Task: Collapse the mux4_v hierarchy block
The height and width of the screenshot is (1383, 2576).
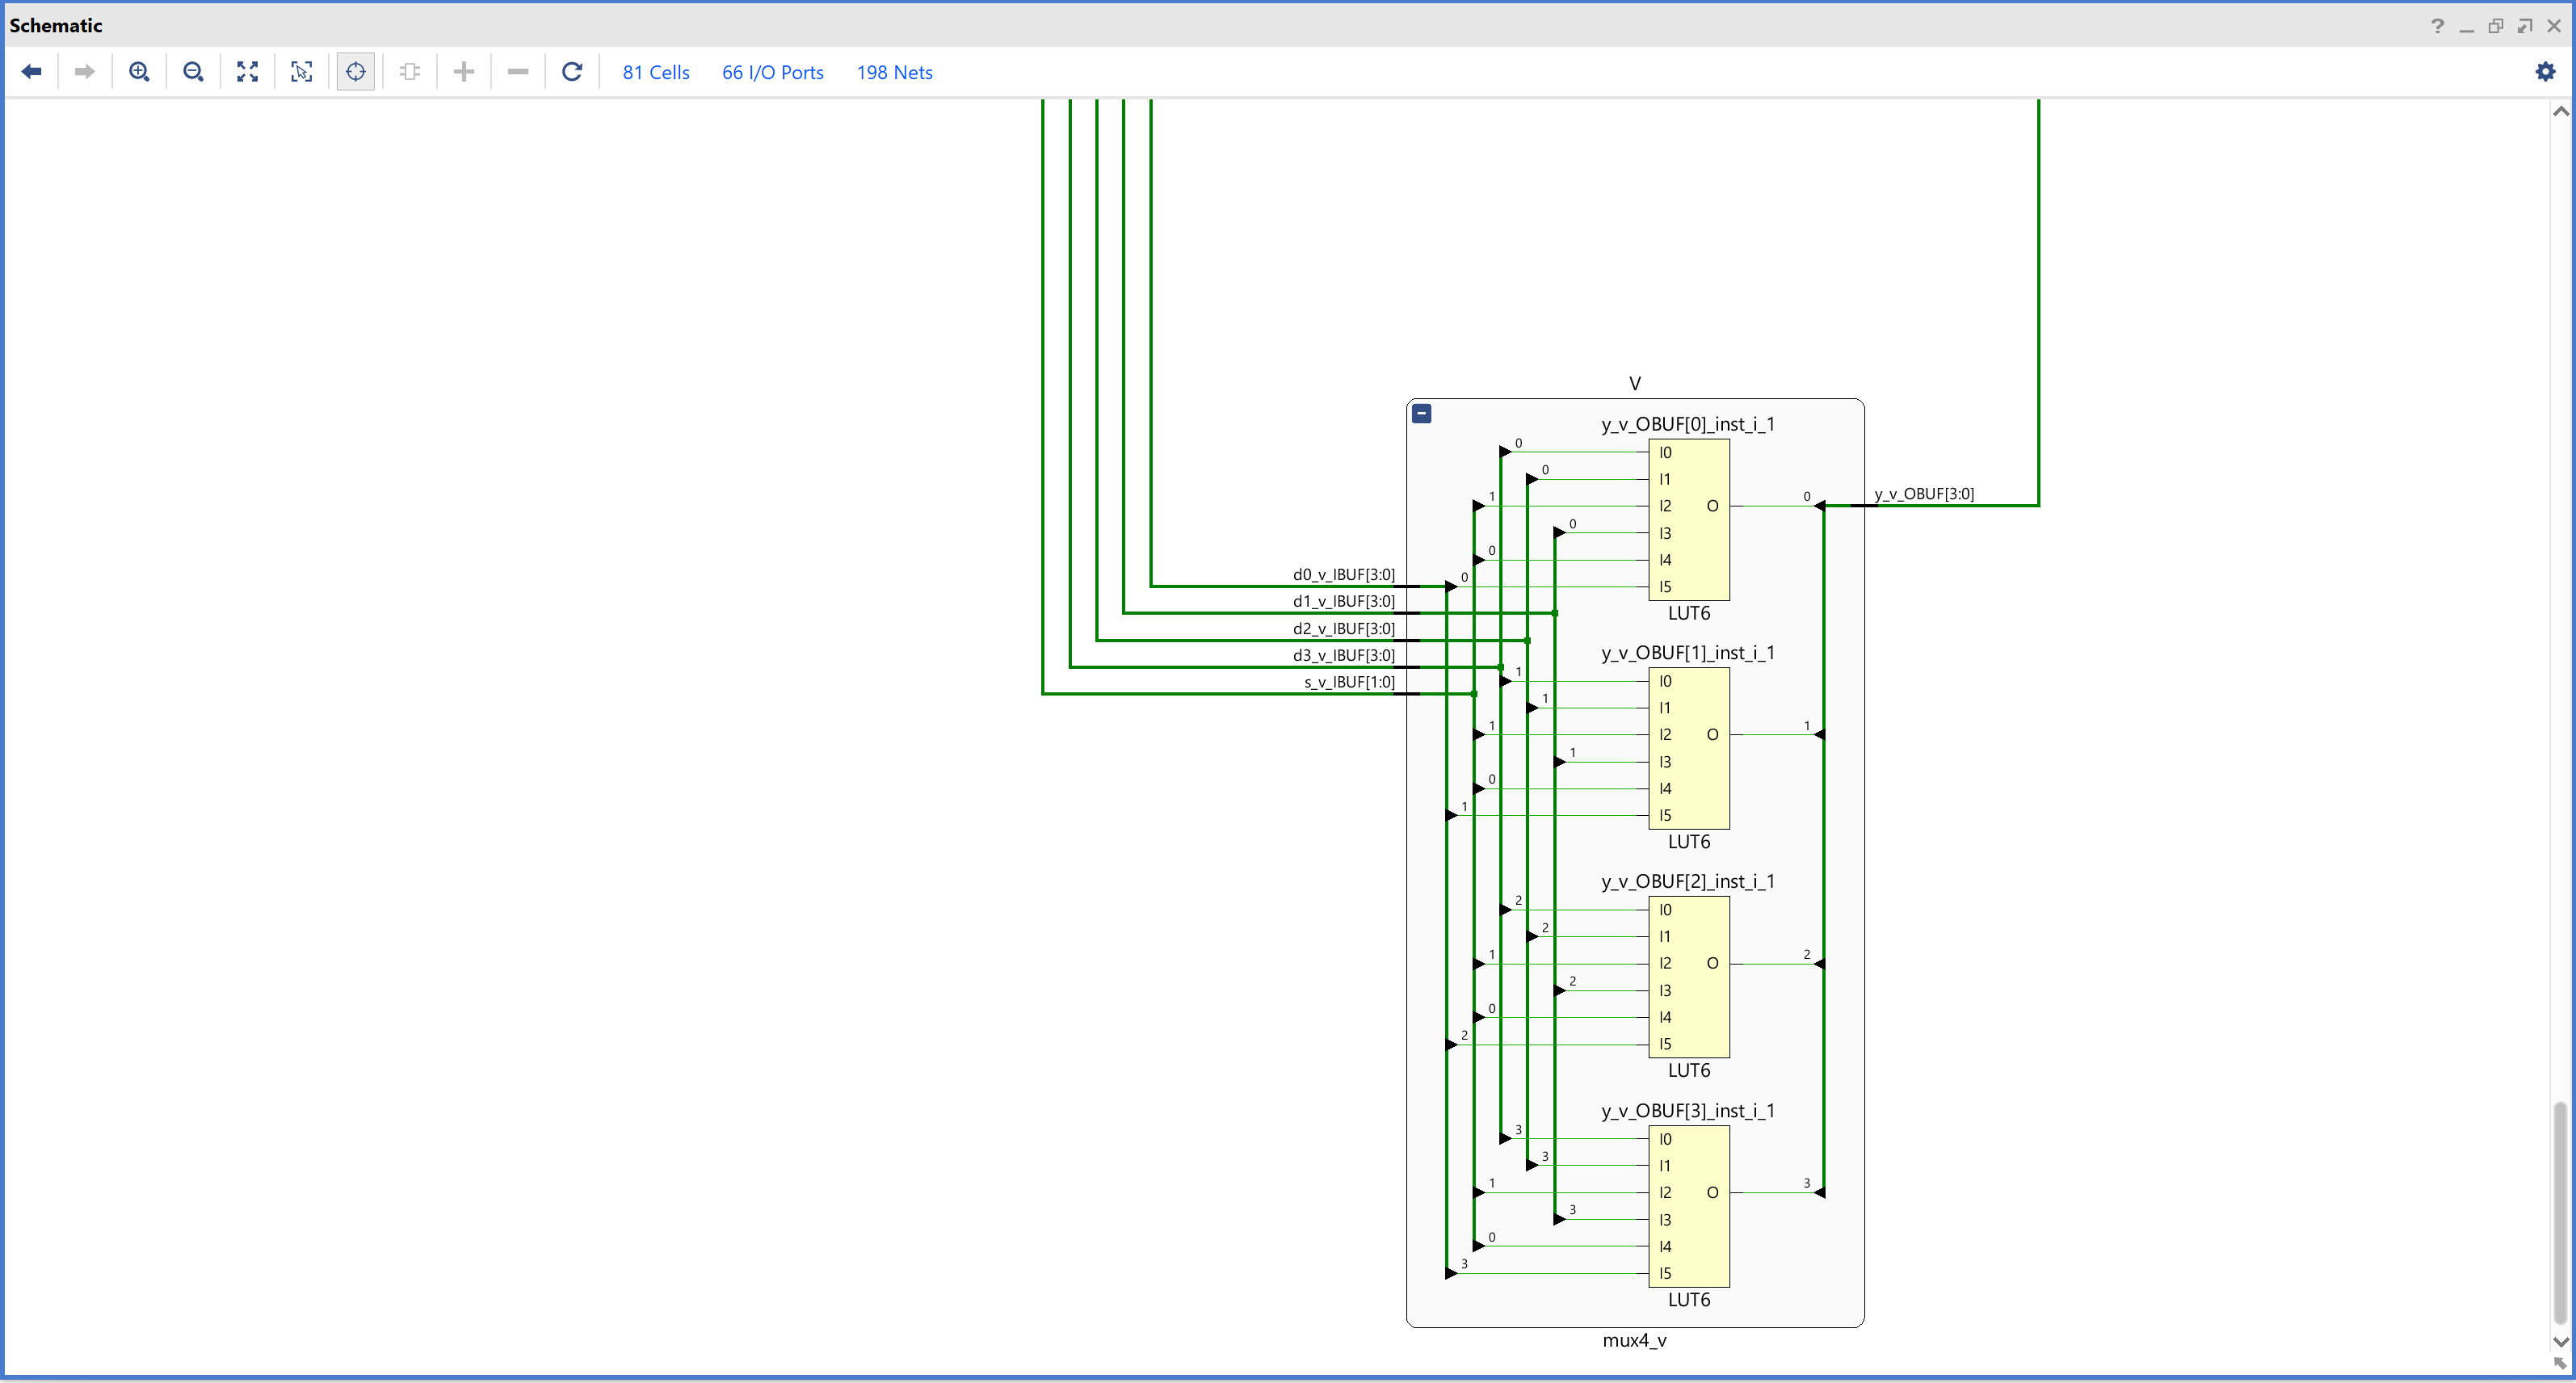Action: tap(1421, 413)
